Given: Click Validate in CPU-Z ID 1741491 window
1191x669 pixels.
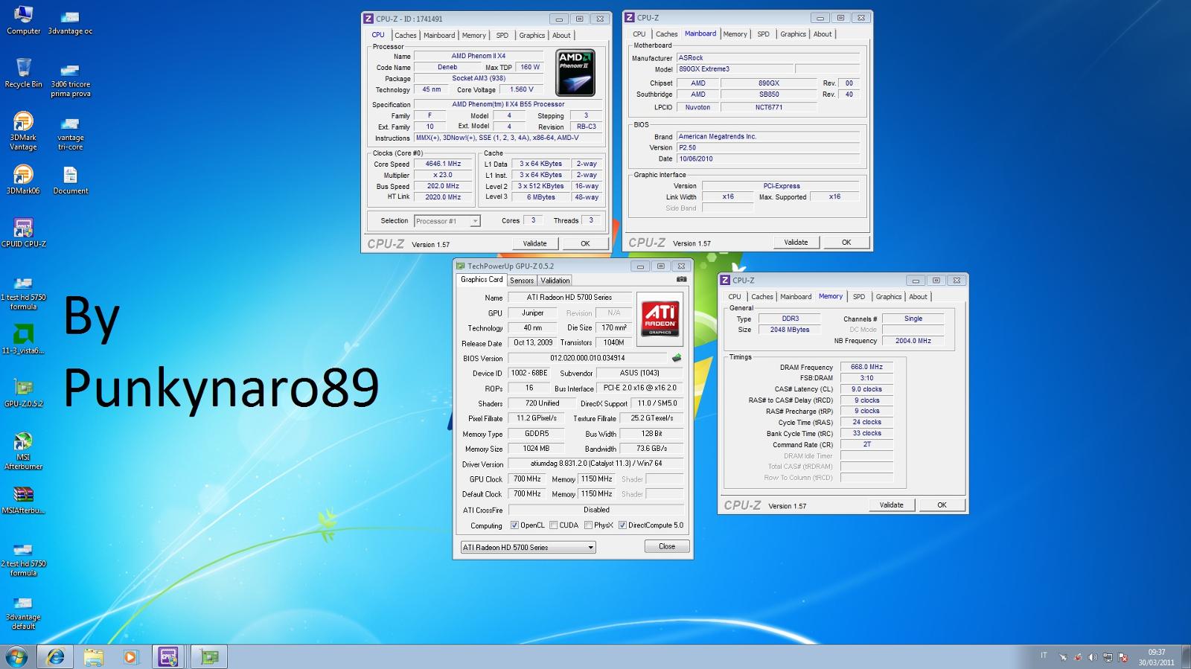Looking at the screenshot, I should [x=534, y=243].
